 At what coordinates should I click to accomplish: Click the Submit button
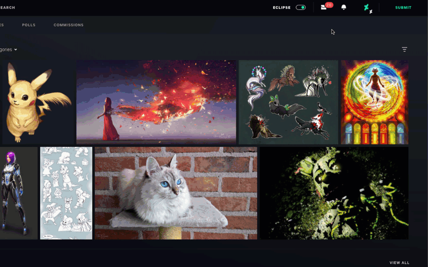[x=403, y=7]
